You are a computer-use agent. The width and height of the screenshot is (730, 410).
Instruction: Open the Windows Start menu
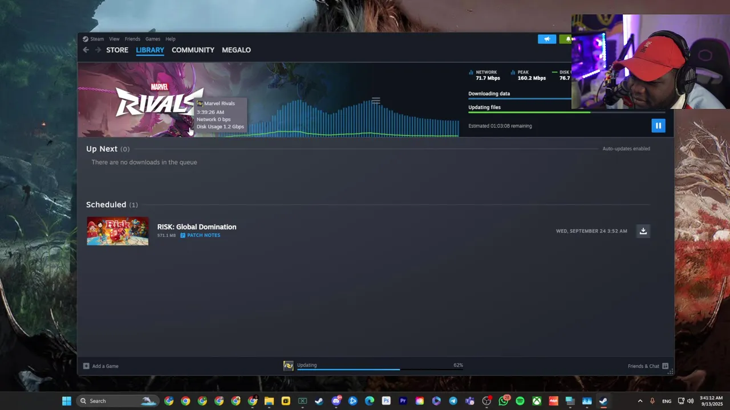[x=67, y=401]
